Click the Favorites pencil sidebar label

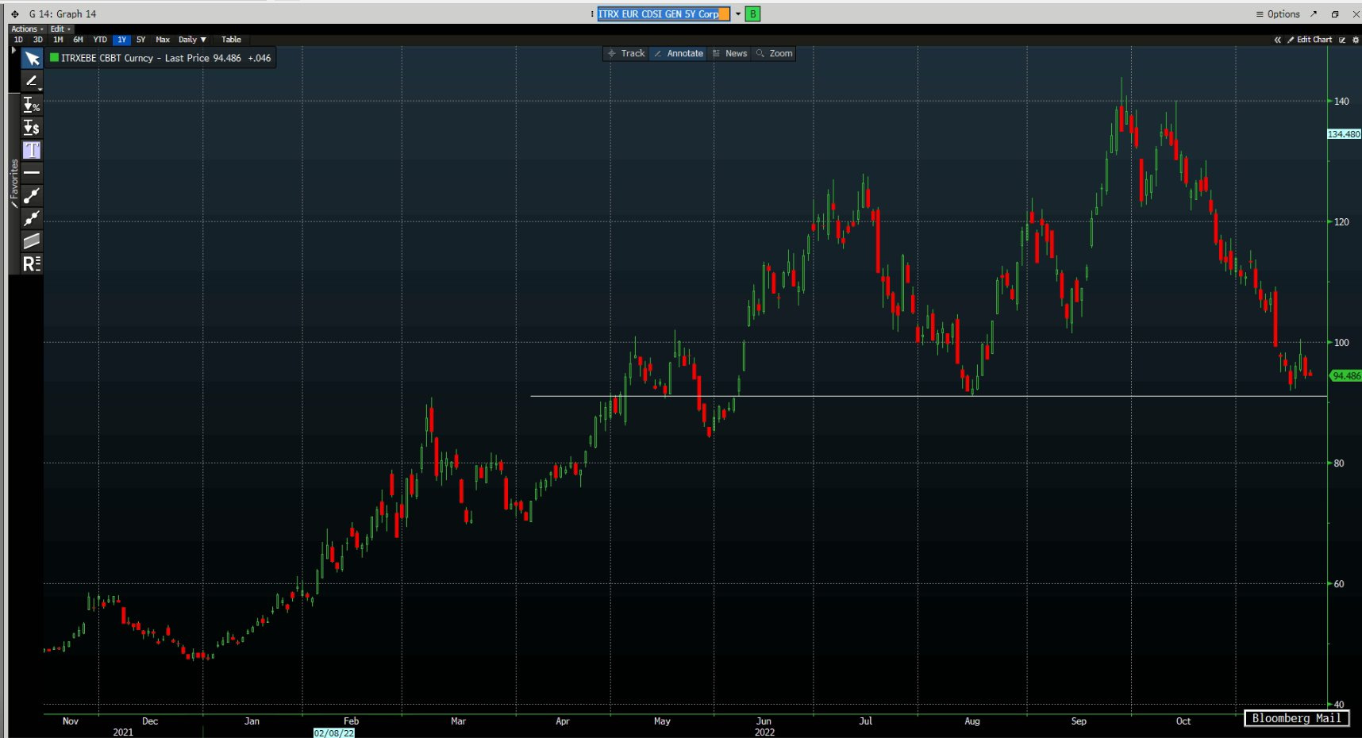(14, 183)
